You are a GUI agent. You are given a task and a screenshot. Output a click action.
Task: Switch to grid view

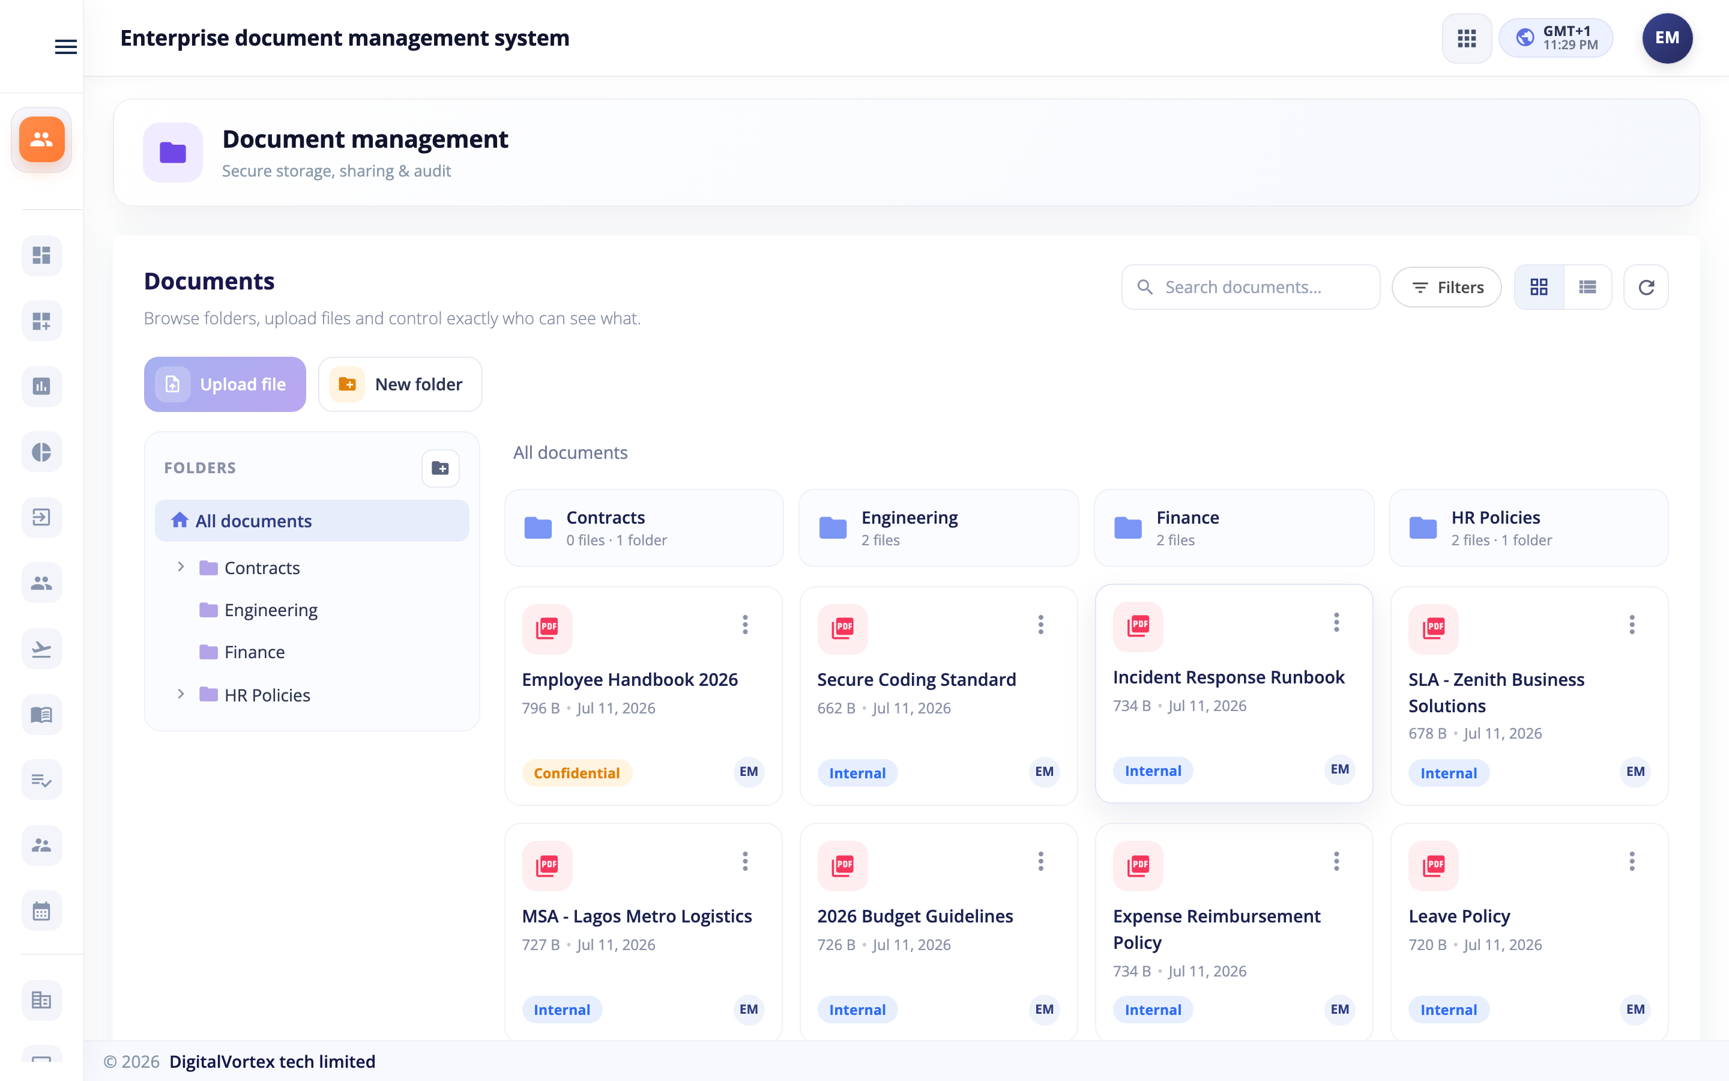(x=1539, y=288)
